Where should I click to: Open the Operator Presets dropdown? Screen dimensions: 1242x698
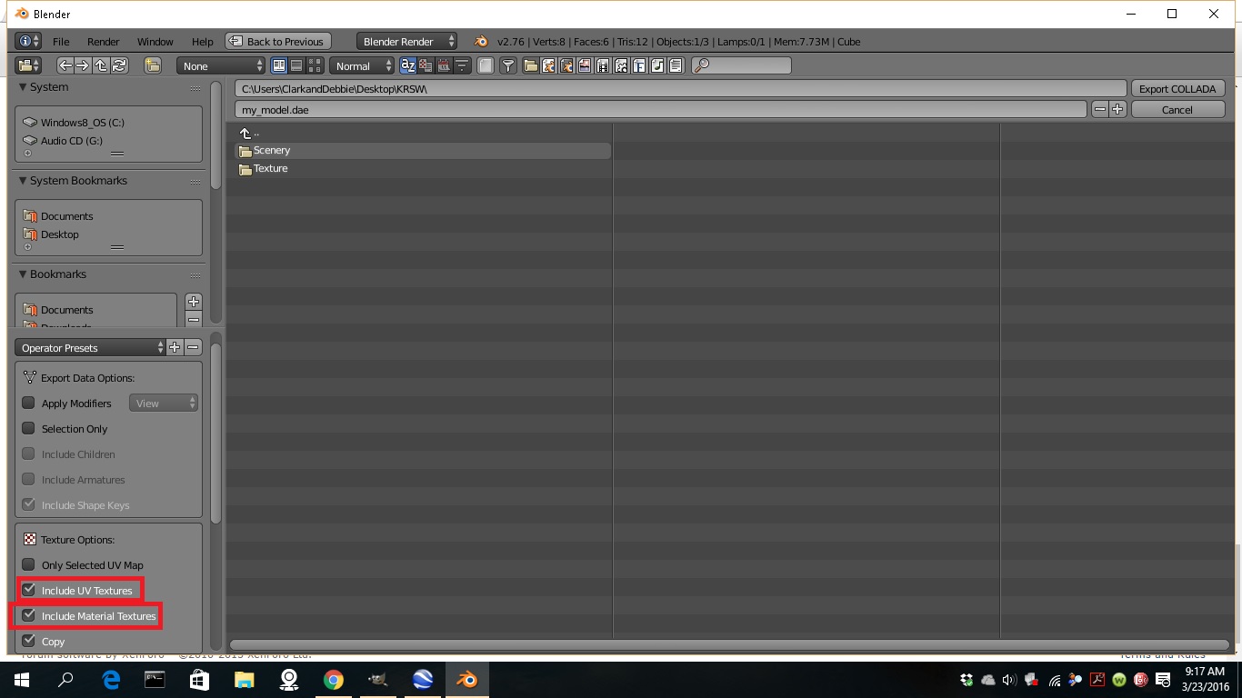pyautogui.click(x=89, y=348)
